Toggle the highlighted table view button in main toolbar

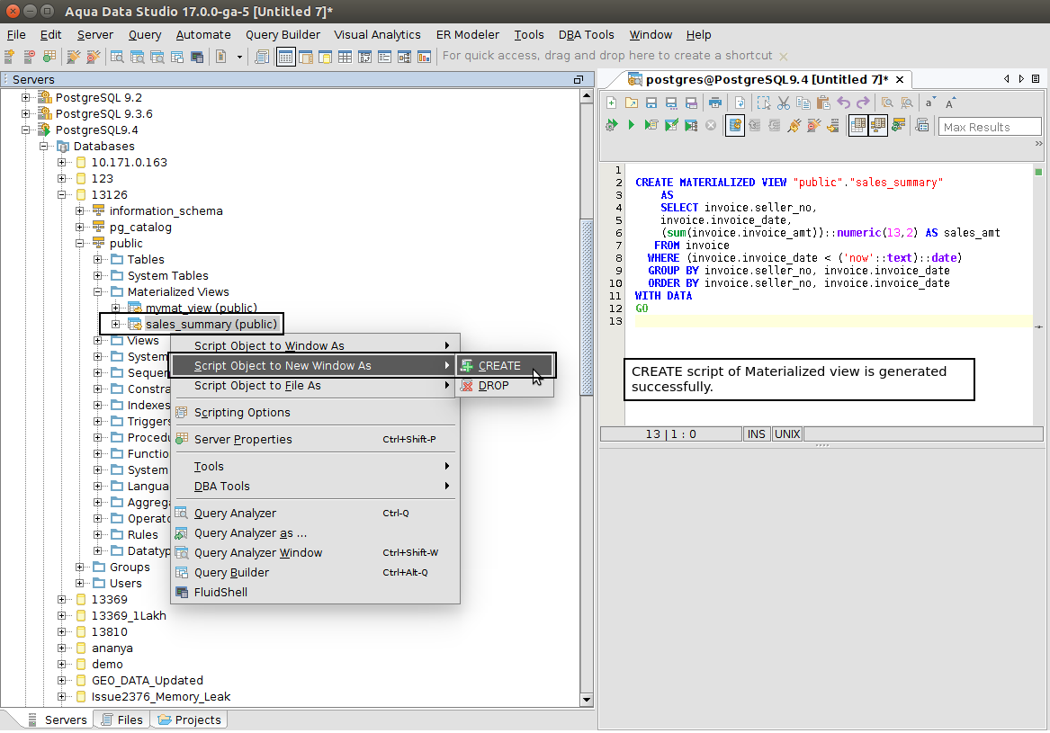[285, 57]
